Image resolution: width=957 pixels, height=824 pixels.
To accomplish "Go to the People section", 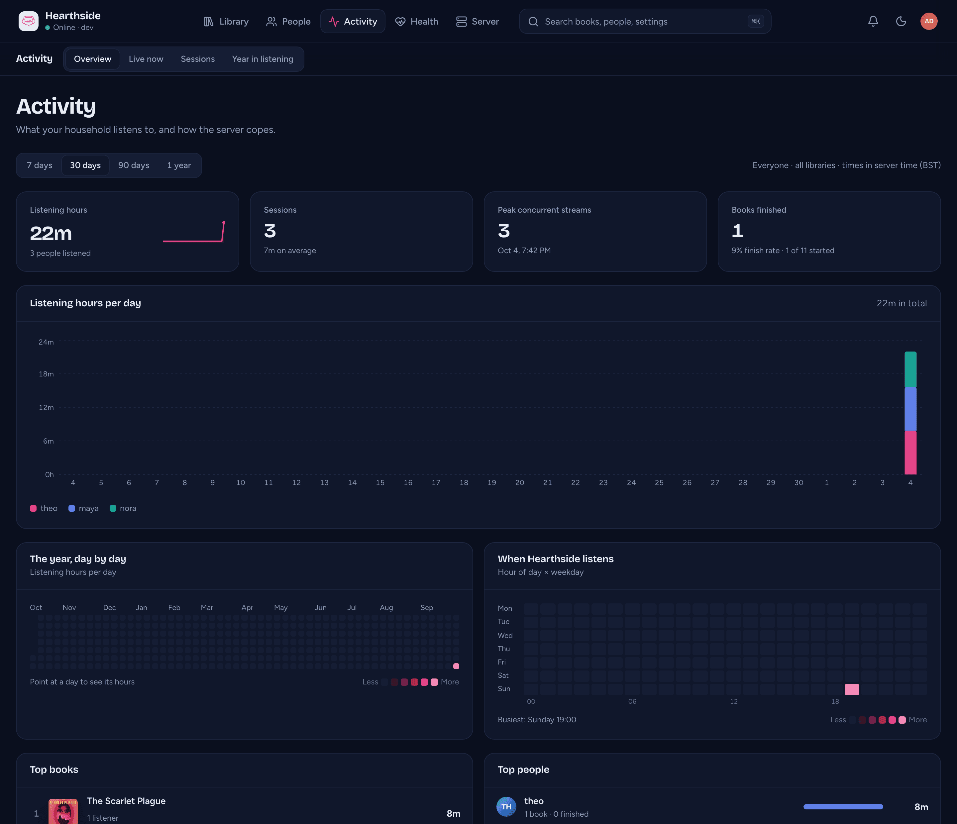I will [288, 21].
